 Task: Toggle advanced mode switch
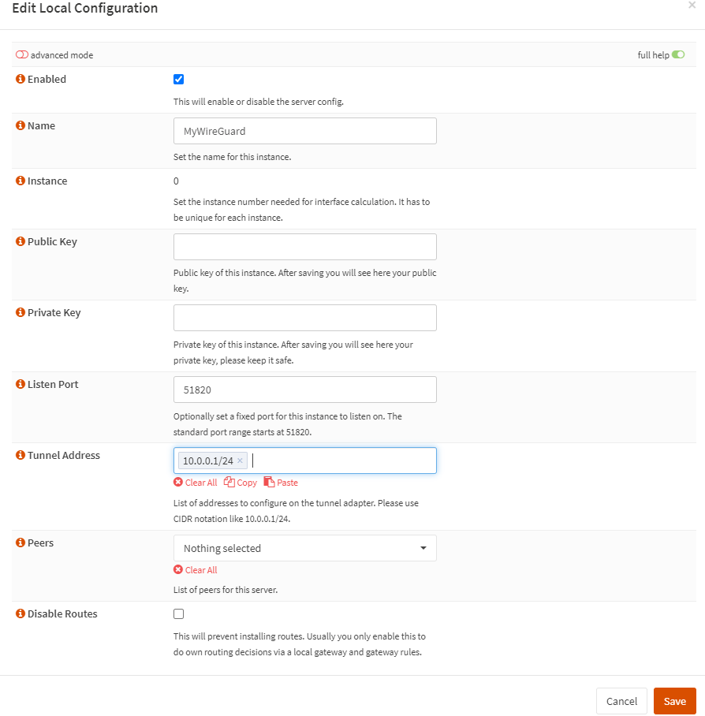pos(22,55)
